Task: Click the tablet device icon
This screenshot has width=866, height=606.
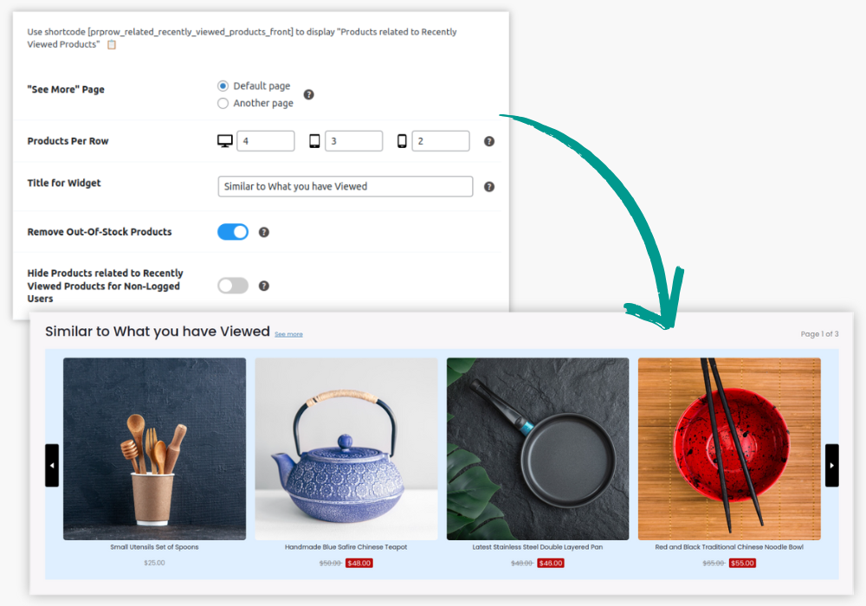Action: (314, 141)
